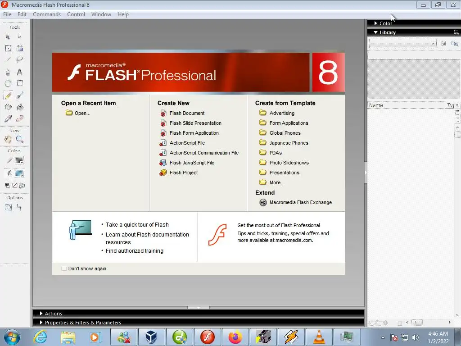This screenshot has height=346, width=461.
Task: Create a new Flash Project
Action: pyautogui.click(x=184, y=173)
